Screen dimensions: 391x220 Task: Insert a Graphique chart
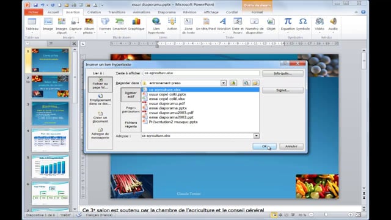tap(136, 24)
